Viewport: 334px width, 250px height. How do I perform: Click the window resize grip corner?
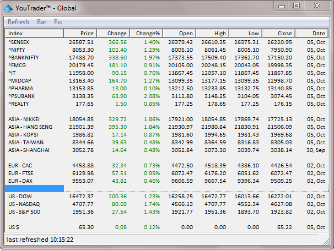click(326, 241)
